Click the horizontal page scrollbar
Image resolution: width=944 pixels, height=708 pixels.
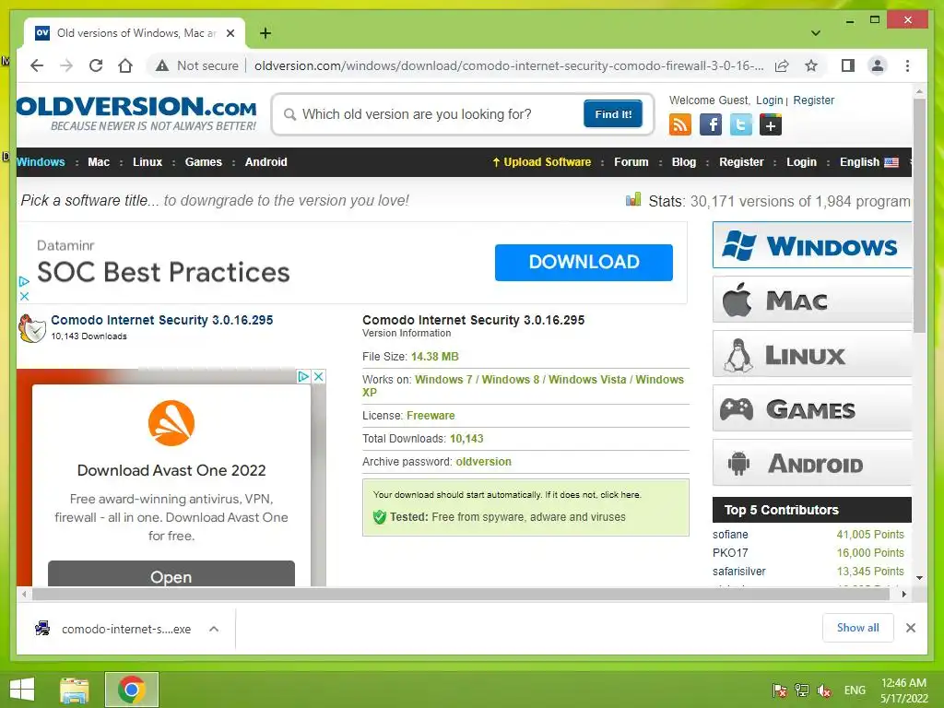point(461,595)
